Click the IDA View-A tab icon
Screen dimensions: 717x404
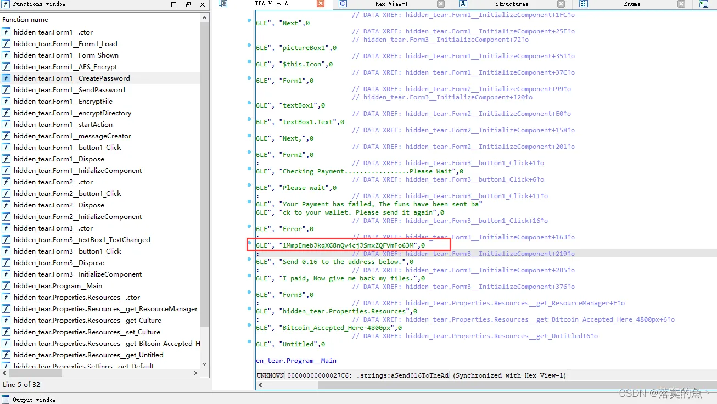pyautogui.click(x=223, y=4)
